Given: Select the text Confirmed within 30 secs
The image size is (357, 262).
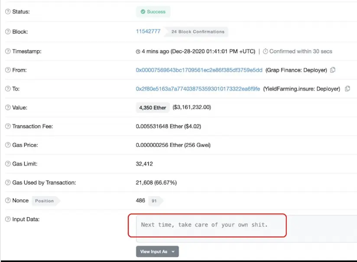Looking at the screenshot, I should (301, 51).
